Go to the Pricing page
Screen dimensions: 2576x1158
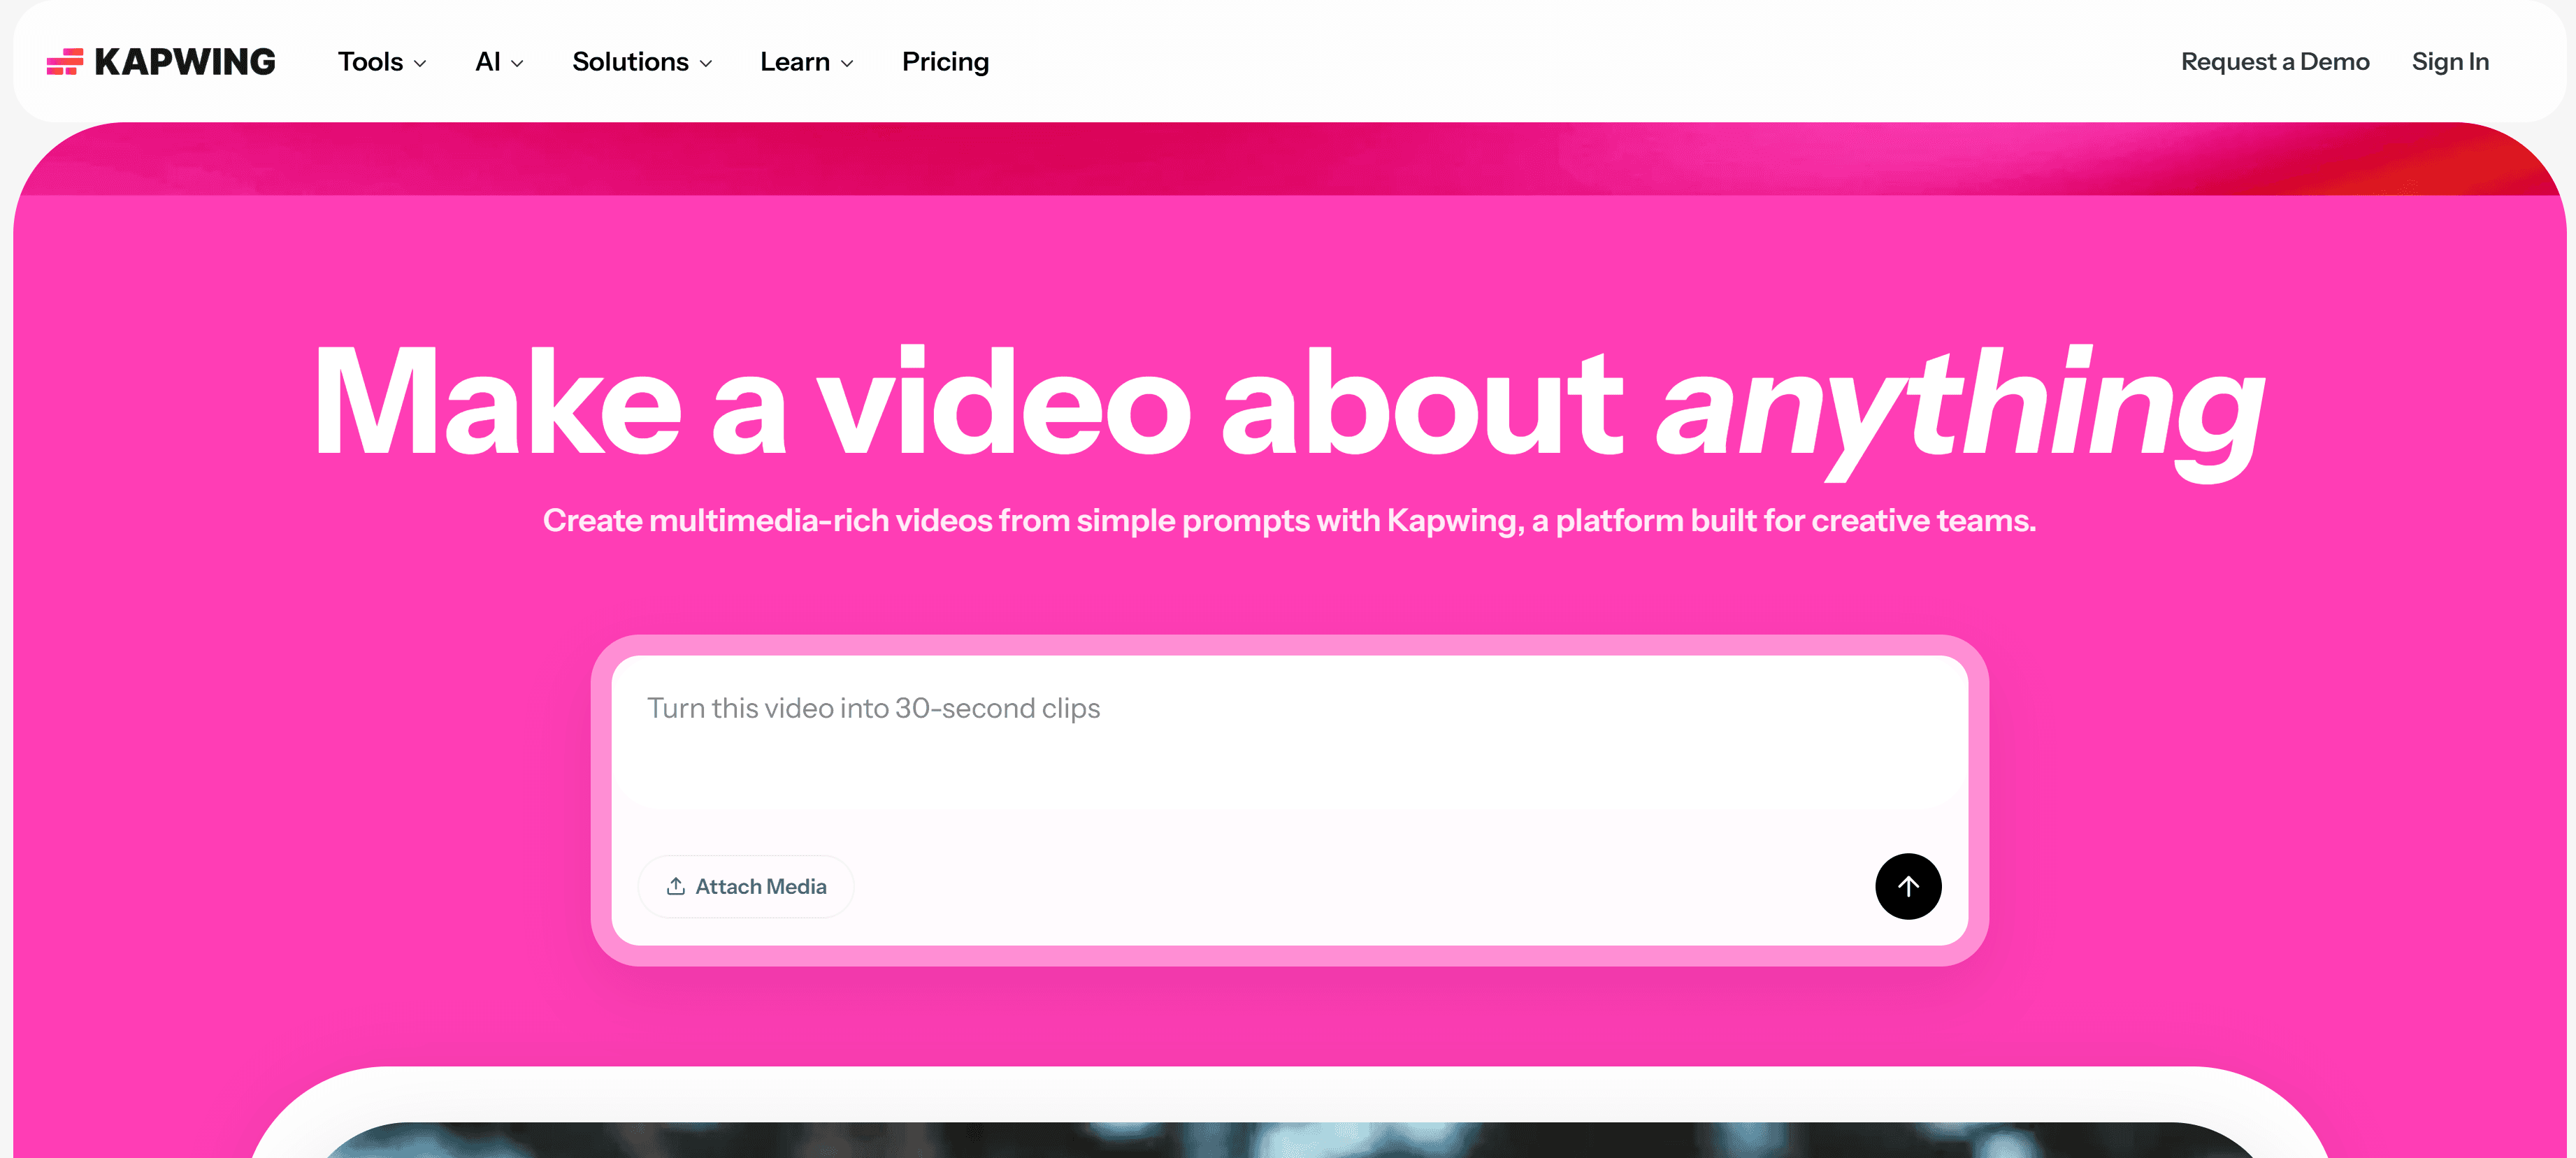point(945,62)
